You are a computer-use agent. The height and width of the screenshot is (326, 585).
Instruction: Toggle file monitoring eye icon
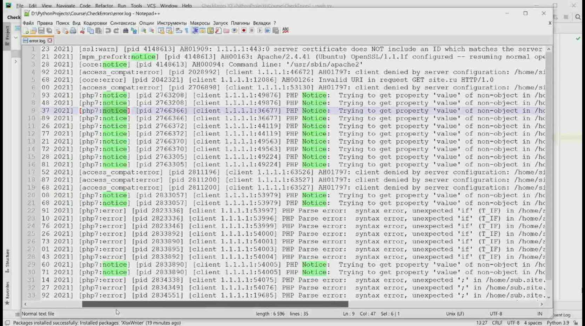(x=234, y=31)
